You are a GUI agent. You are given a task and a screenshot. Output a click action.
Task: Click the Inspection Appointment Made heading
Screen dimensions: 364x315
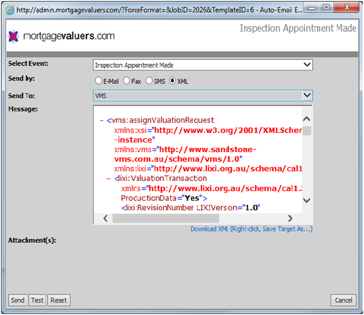coord(298,28)
